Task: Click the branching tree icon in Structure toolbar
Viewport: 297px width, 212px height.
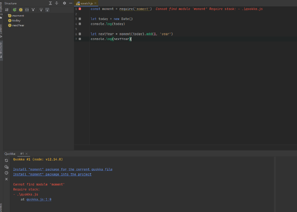Action: tap(33, 10)
